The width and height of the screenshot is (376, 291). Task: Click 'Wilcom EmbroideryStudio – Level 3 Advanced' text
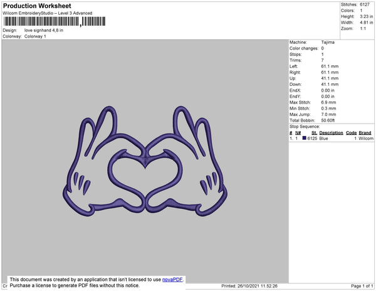48,13
